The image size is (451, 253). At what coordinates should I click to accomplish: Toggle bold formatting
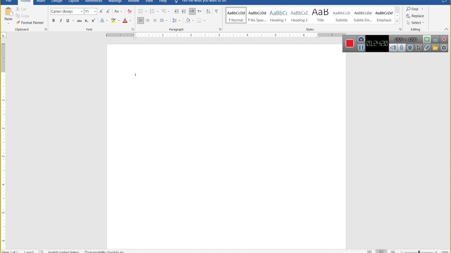[54, 21]
